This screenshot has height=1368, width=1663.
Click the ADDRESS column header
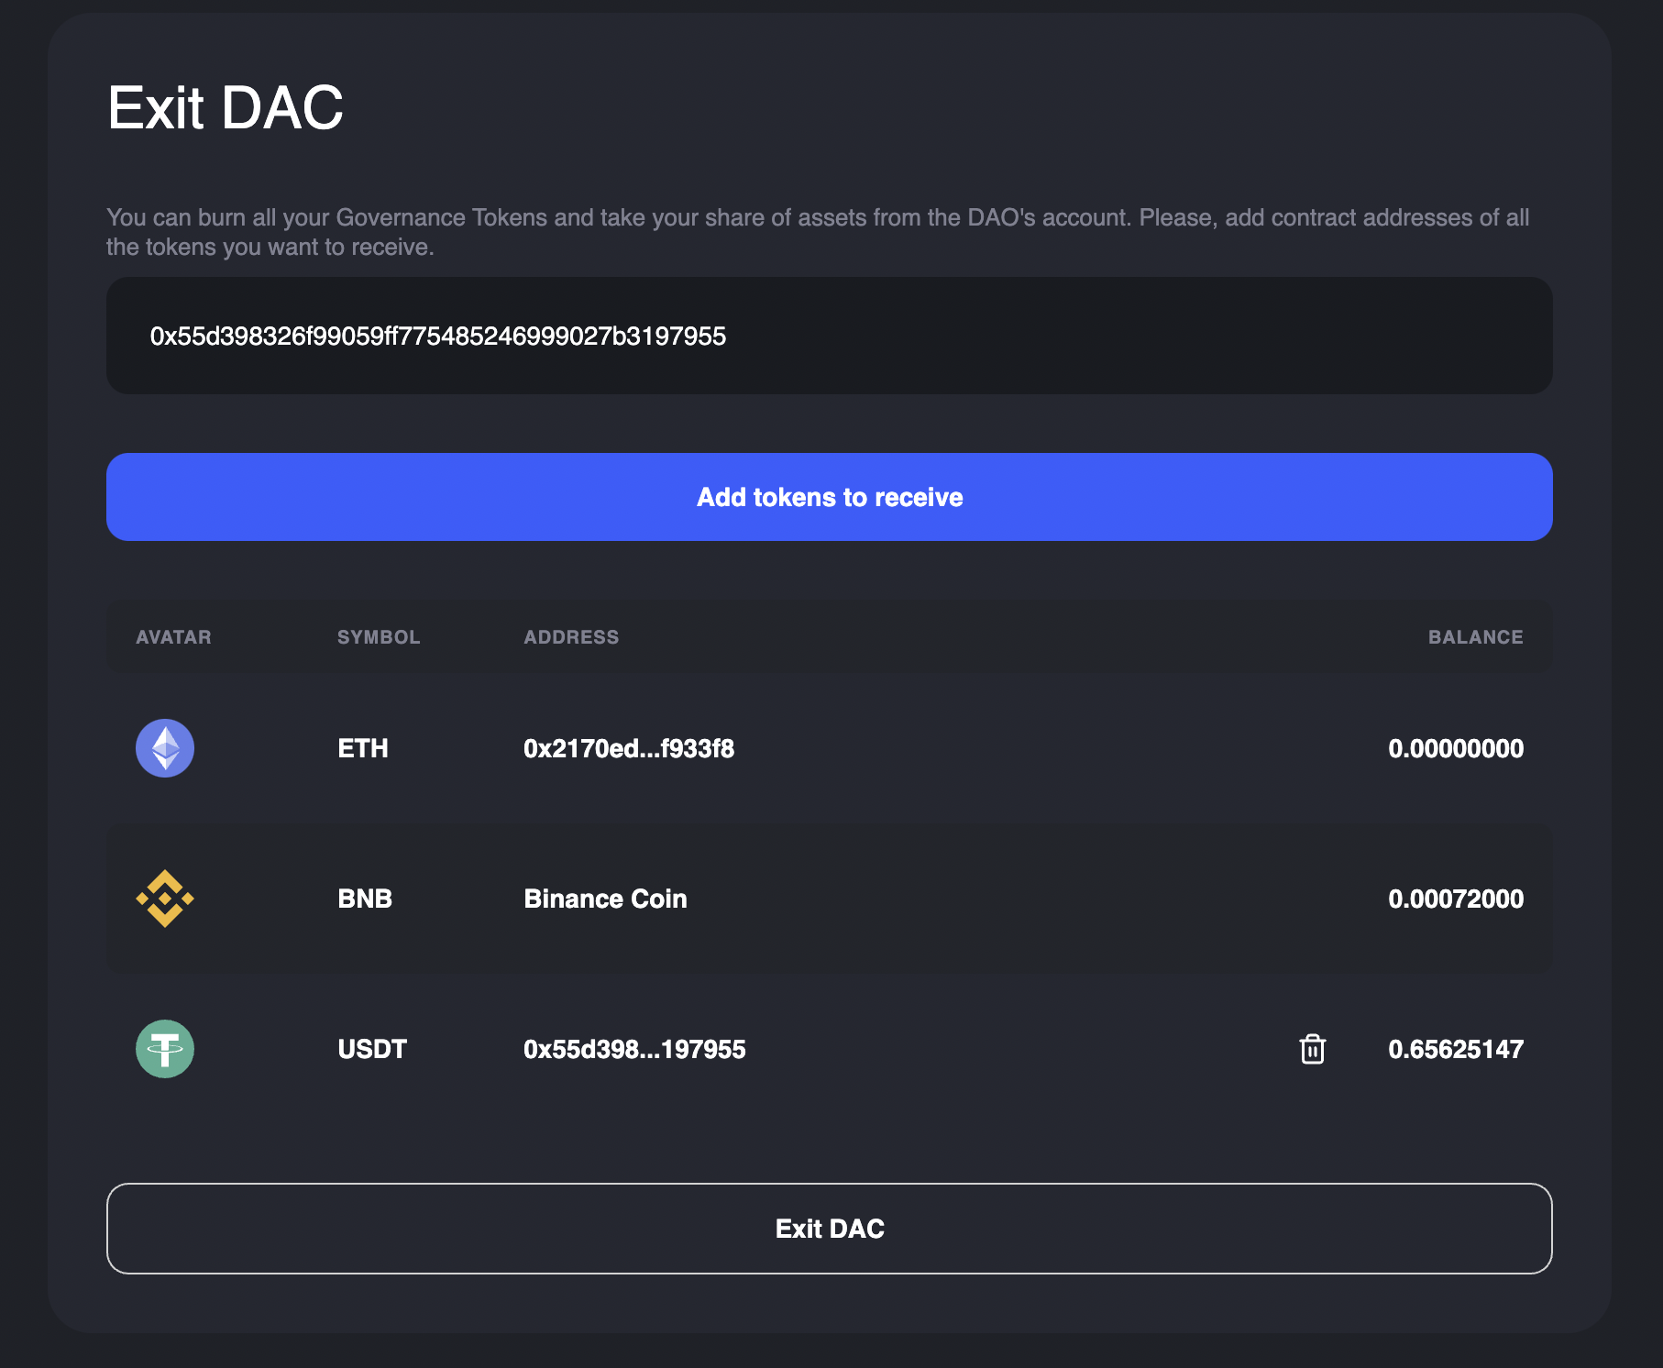pos(571,637)
